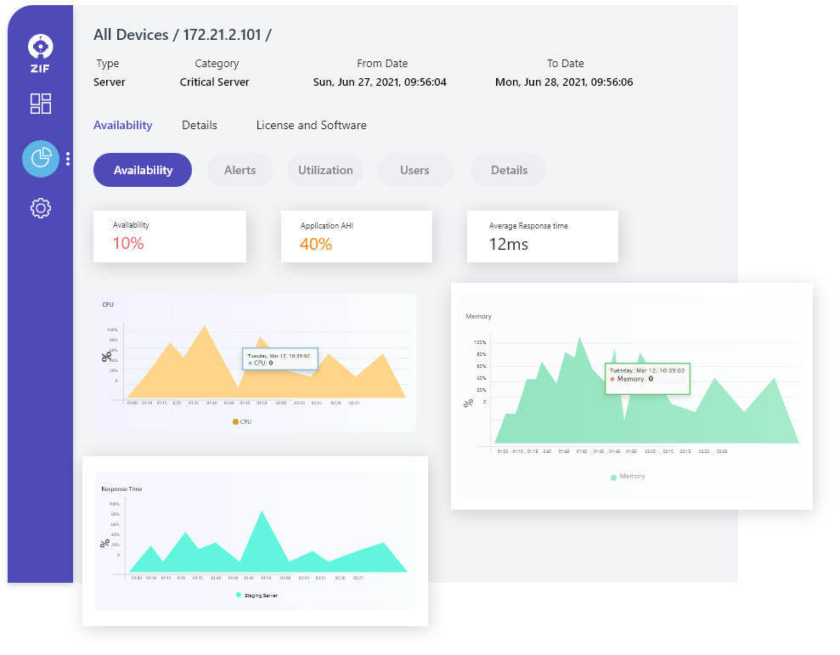The image size is (840, 655).
Task: Show the Utilization section
Action: (325, 170)
